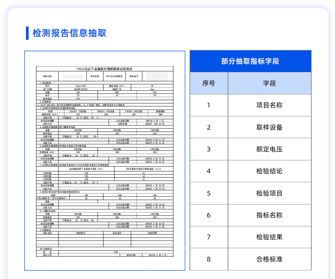
Task: Select the 部分抽取指标字段 table header
Action: [x=250, y=61]
